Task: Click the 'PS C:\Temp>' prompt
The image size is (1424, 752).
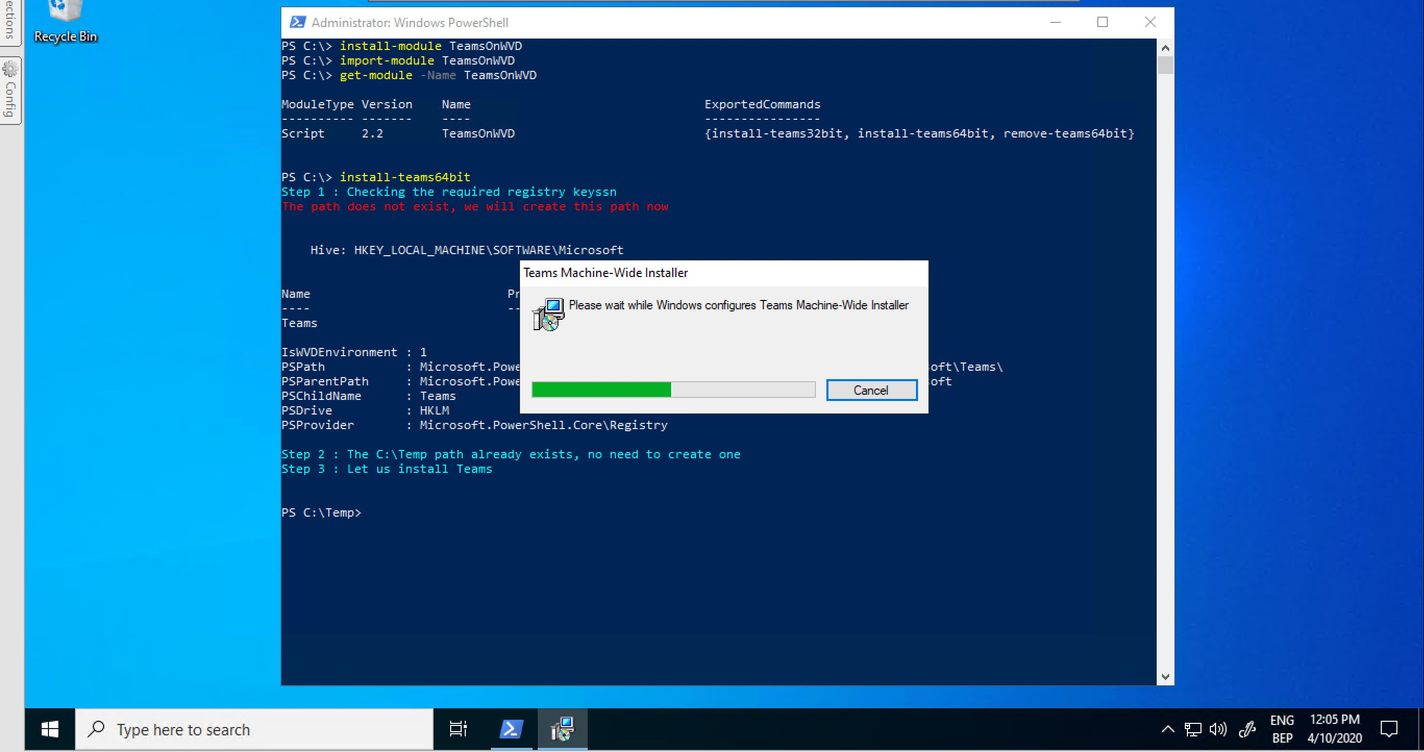Action: tap(321, 513)
